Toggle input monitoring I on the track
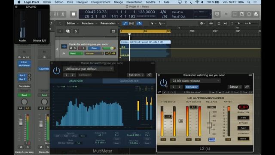Image resolution: width=275 pixels, height=155 pixels. [x=84, y=48]
